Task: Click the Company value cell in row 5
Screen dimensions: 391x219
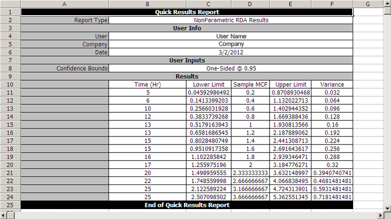Action: tap(231, 44)
